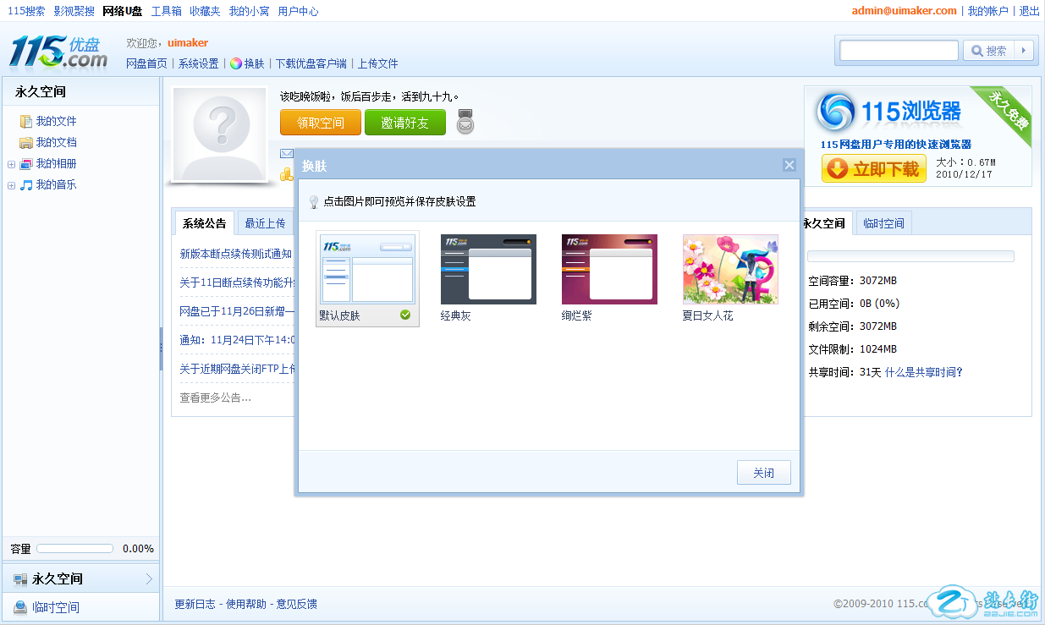Viewport: 1045px width, 625px height.
Task: Pick the 夏日女人花 skin thumbnail
Action: (730, 269)
